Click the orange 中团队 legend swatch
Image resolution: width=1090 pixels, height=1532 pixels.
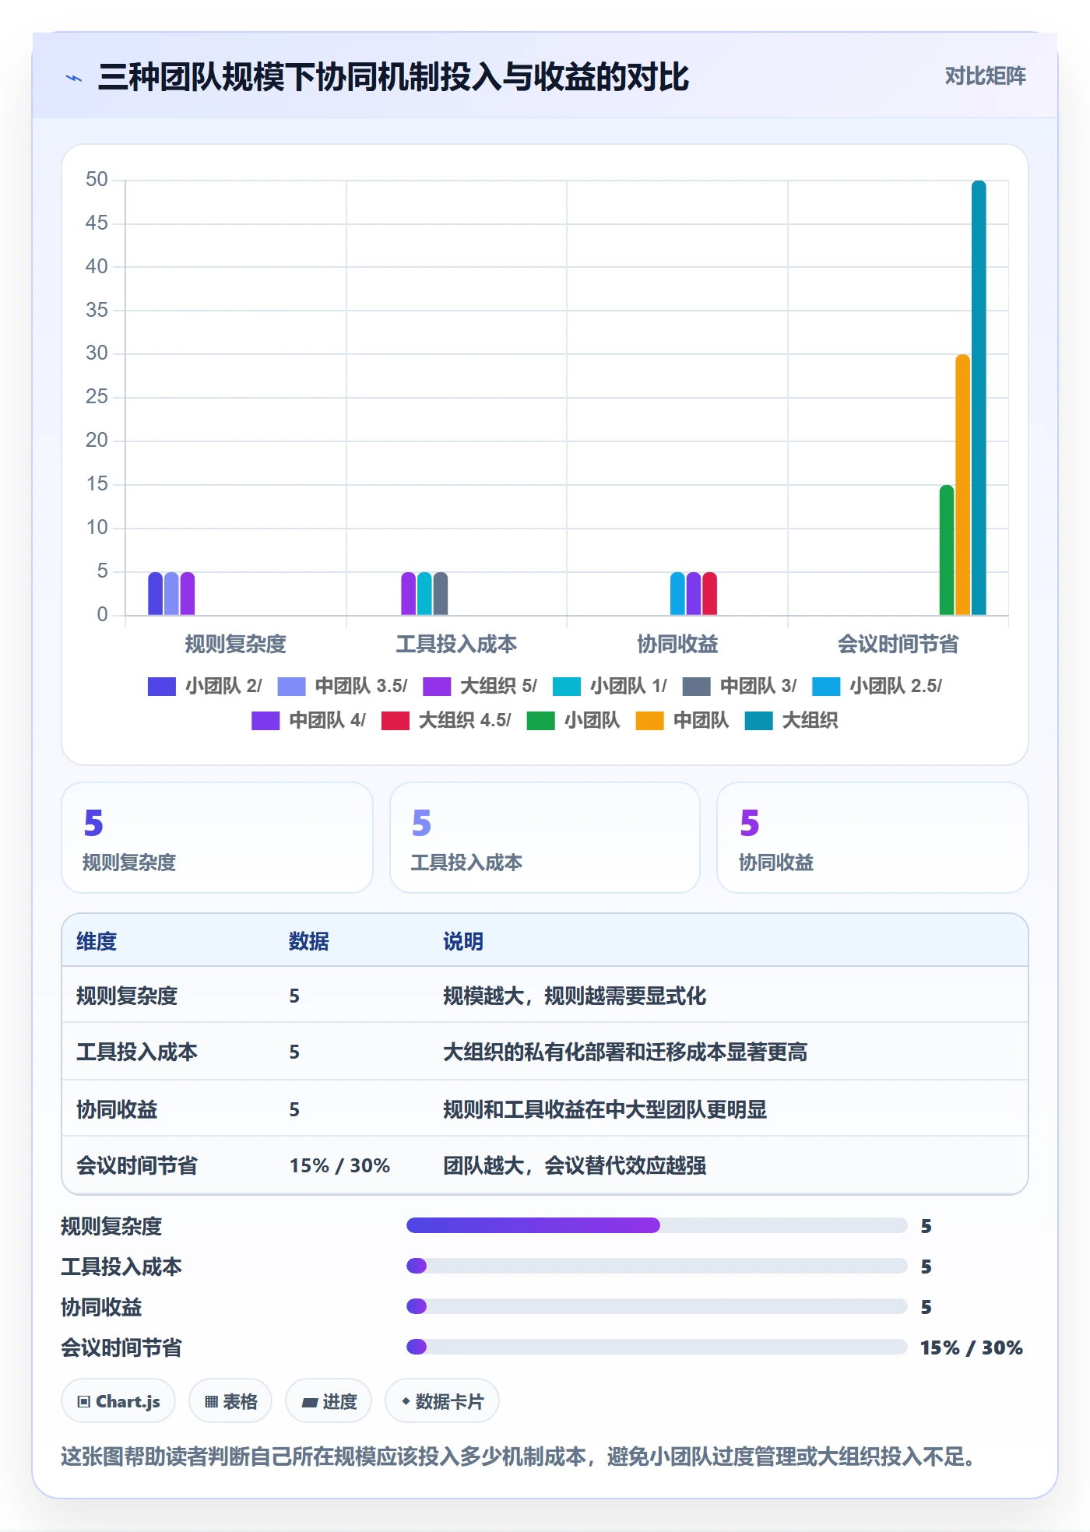pos(649,721)
